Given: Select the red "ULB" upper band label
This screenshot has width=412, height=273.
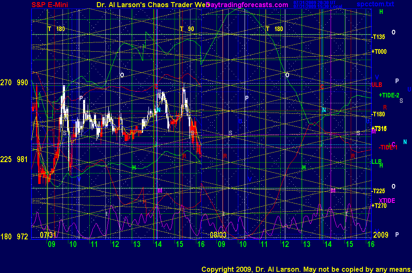Looking at the screenshot, I should [377, 85].
